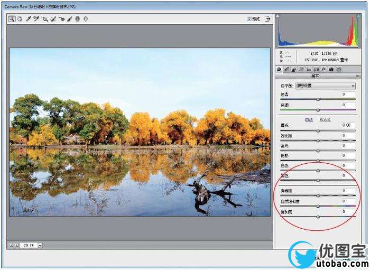Click the 默认值 default link
The width and height of the screenshot is (370, 271).
[x=325, y=119]
